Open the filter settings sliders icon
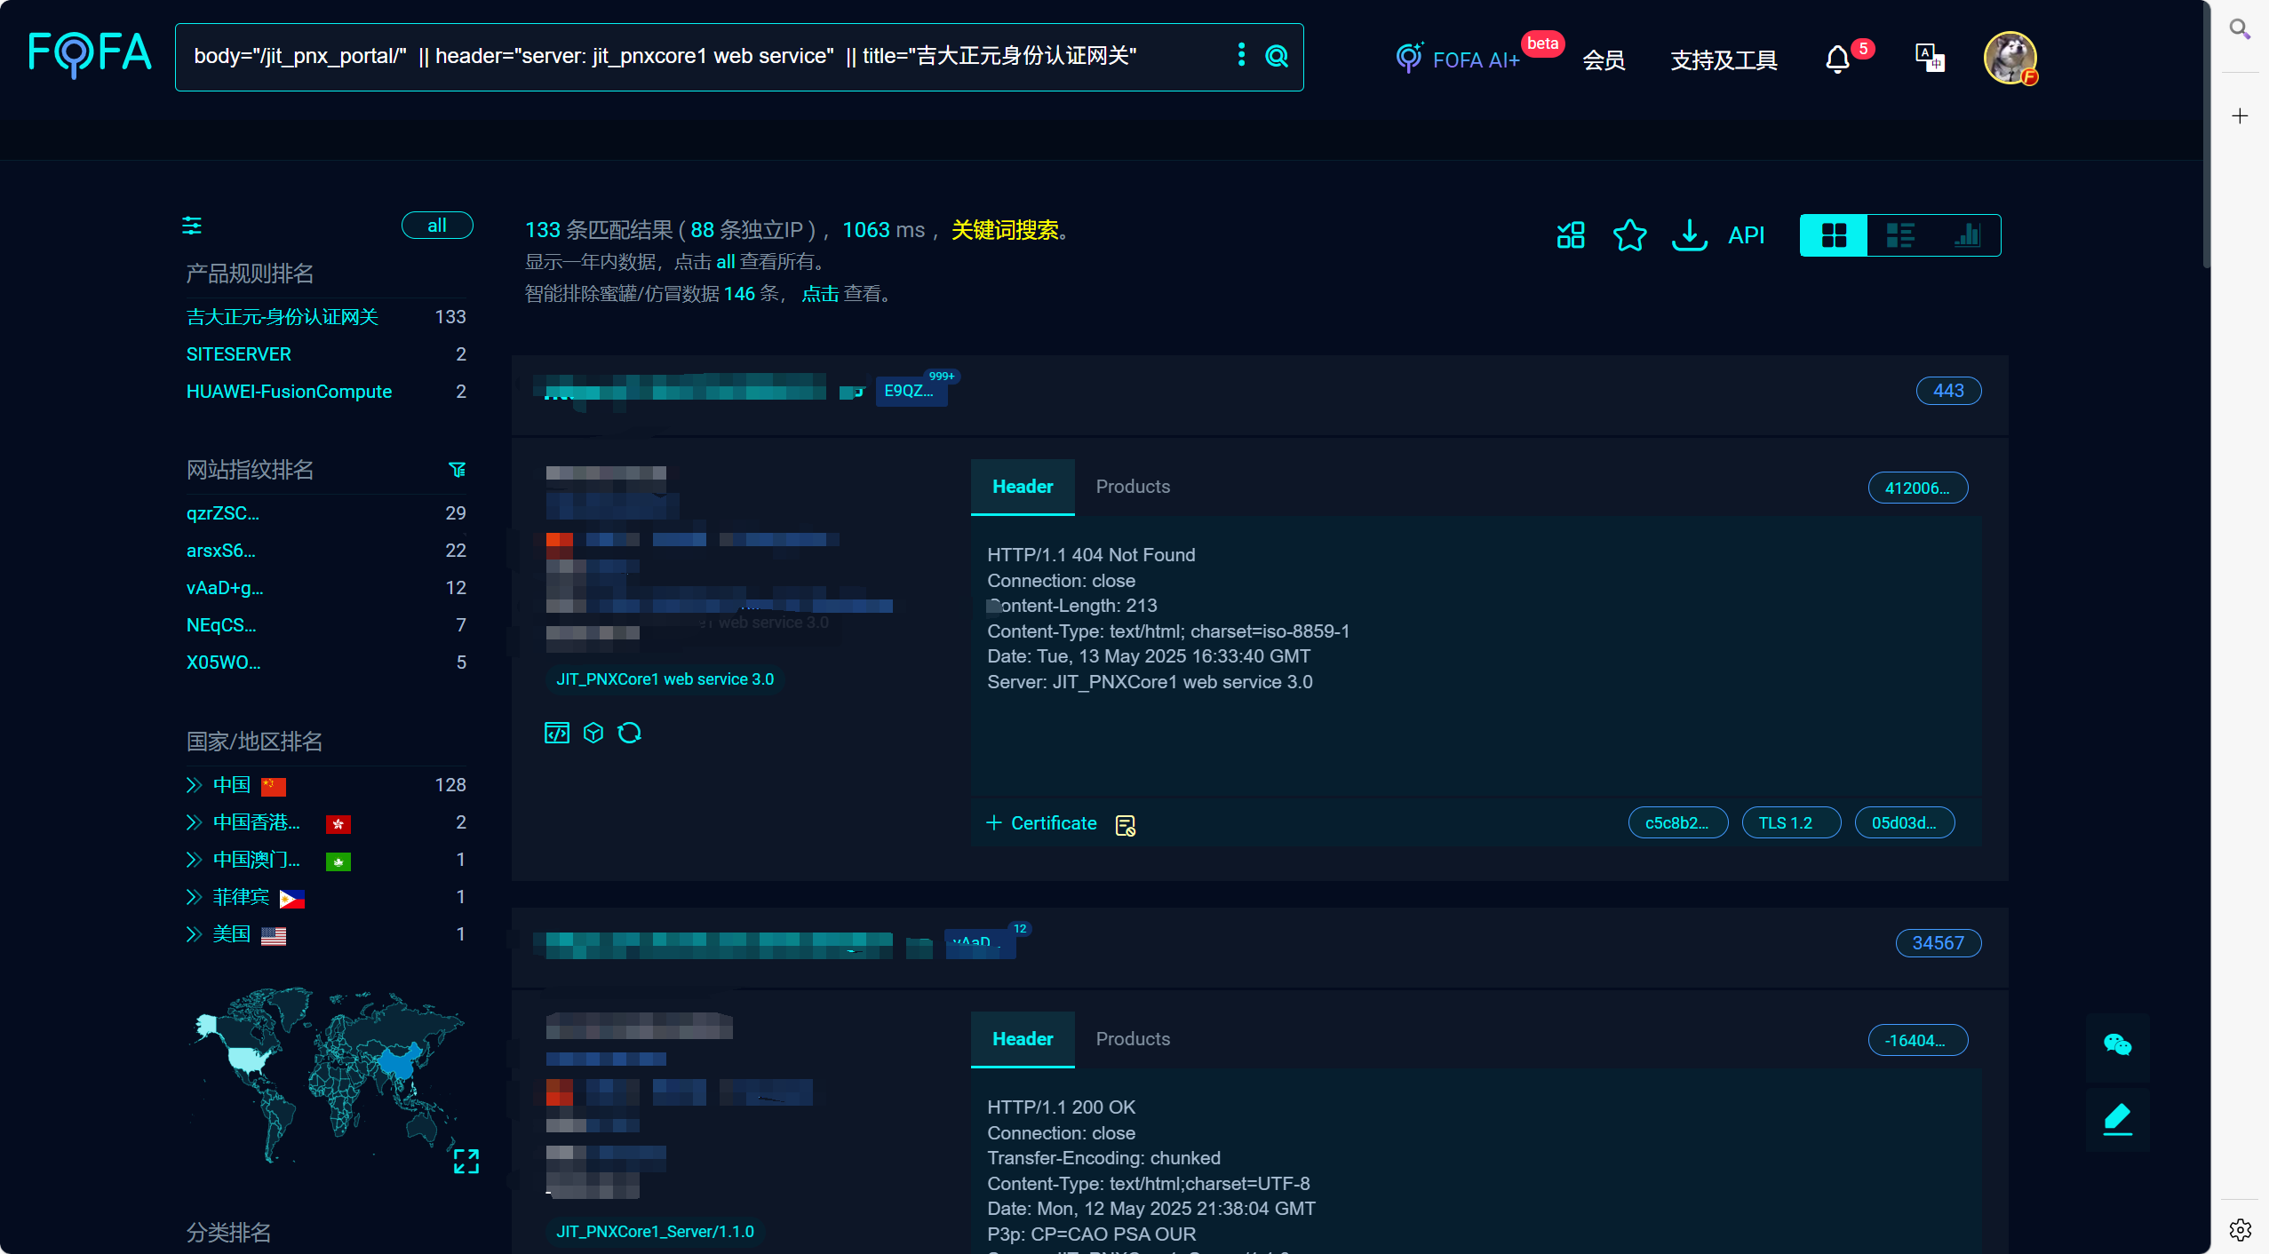This screenshot has height=1254, width=2269. (x=192, y=226)
